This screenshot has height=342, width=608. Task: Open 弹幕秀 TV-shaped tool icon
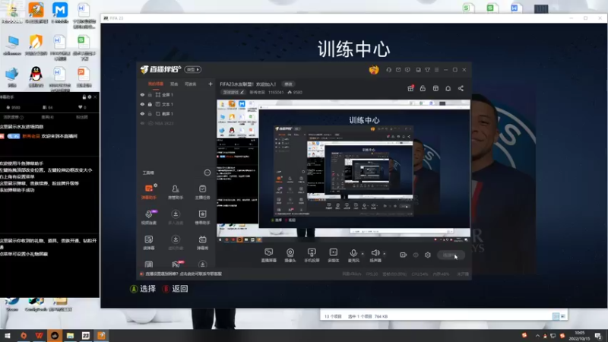(x=202, y=242)
